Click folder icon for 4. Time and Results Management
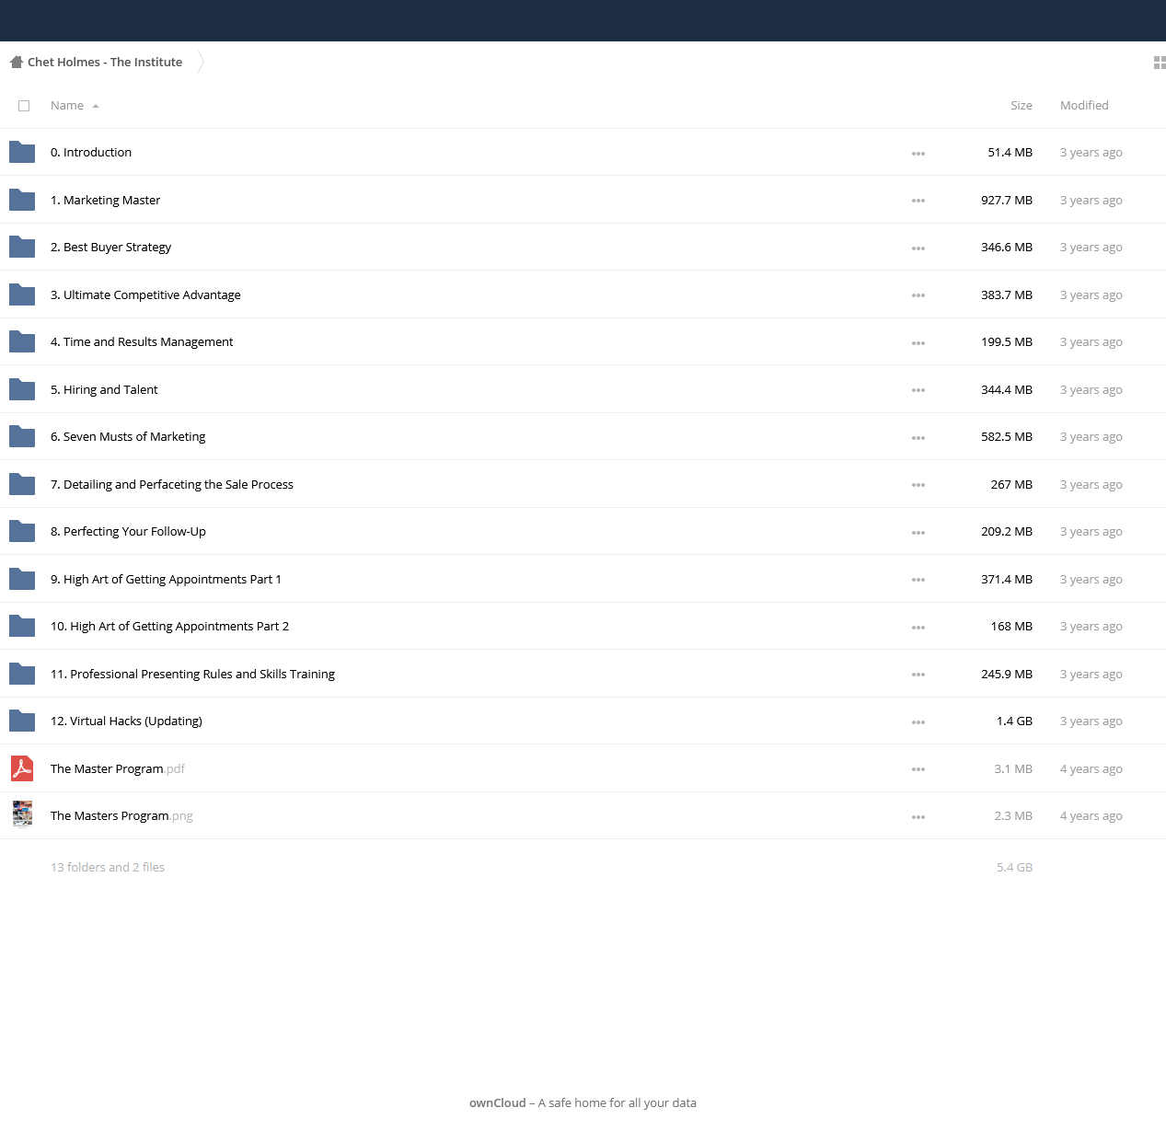The height and width of the screenshot is (1131, 1166). [22, 341]
